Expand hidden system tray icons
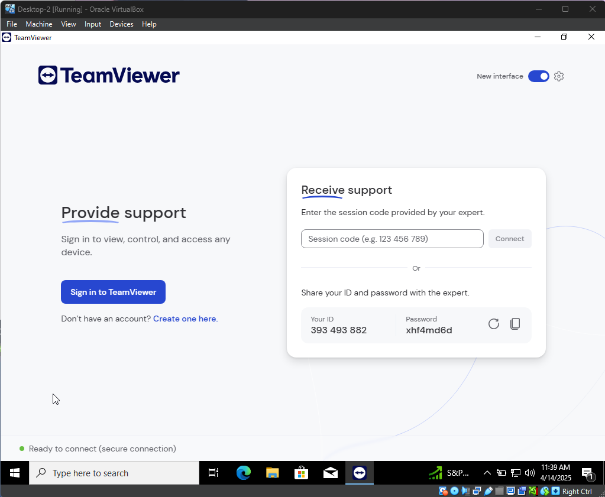605x497 pixels. (x=487, y=473)
